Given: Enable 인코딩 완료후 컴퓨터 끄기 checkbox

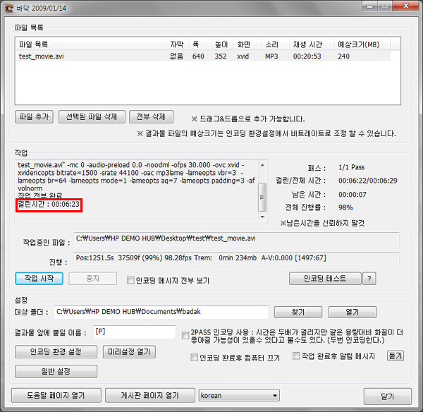Looking at the screenshot, I should click(x=195, y=358).
